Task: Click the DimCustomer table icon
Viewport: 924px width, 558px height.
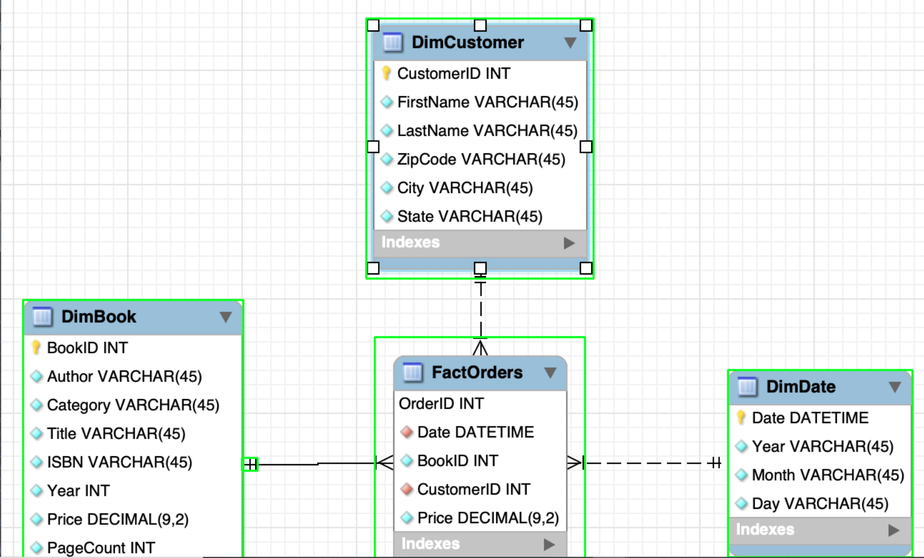Action: pyautogui.click(x=393, y=42)
